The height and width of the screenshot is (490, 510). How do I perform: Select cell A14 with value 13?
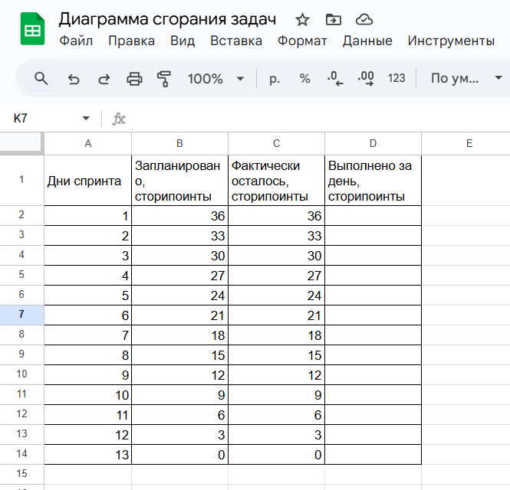88,455
